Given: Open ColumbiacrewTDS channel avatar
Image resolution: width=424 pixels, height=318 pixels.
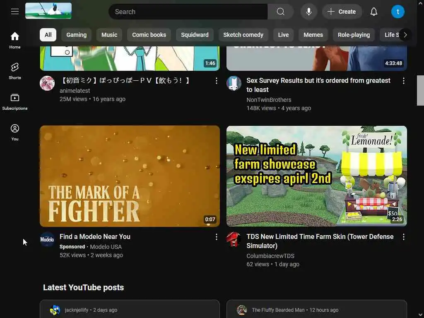Looking at the screenshot, I should point(234,239).
